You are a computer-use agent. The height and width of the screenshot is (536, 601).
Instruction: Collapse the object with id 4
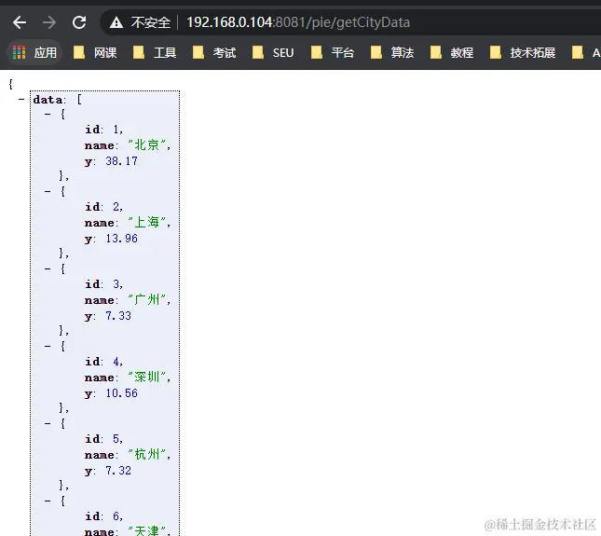(x=48, y=346)
